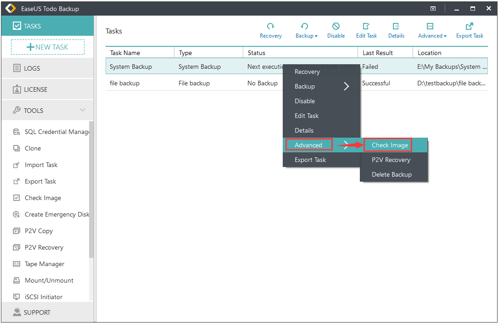
Task: Click the Details toolbar icon
Action: pyautogui.click(x=396, y=26)
